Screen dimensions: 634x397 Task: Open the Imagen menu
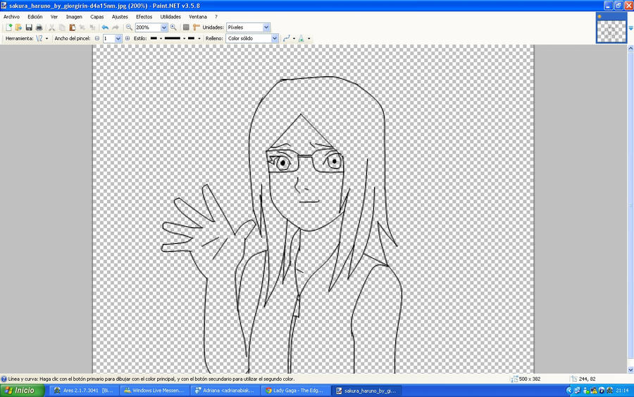tap(74, 17)
